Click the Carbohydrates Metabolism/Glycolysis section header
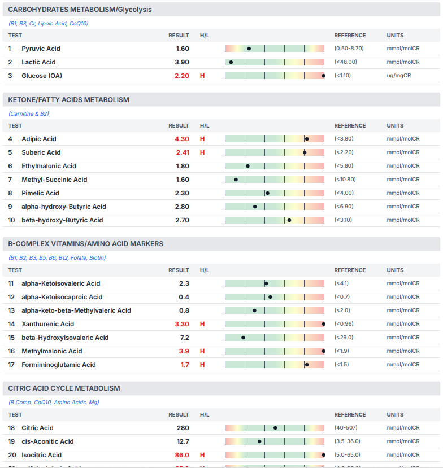 [80, 10]
